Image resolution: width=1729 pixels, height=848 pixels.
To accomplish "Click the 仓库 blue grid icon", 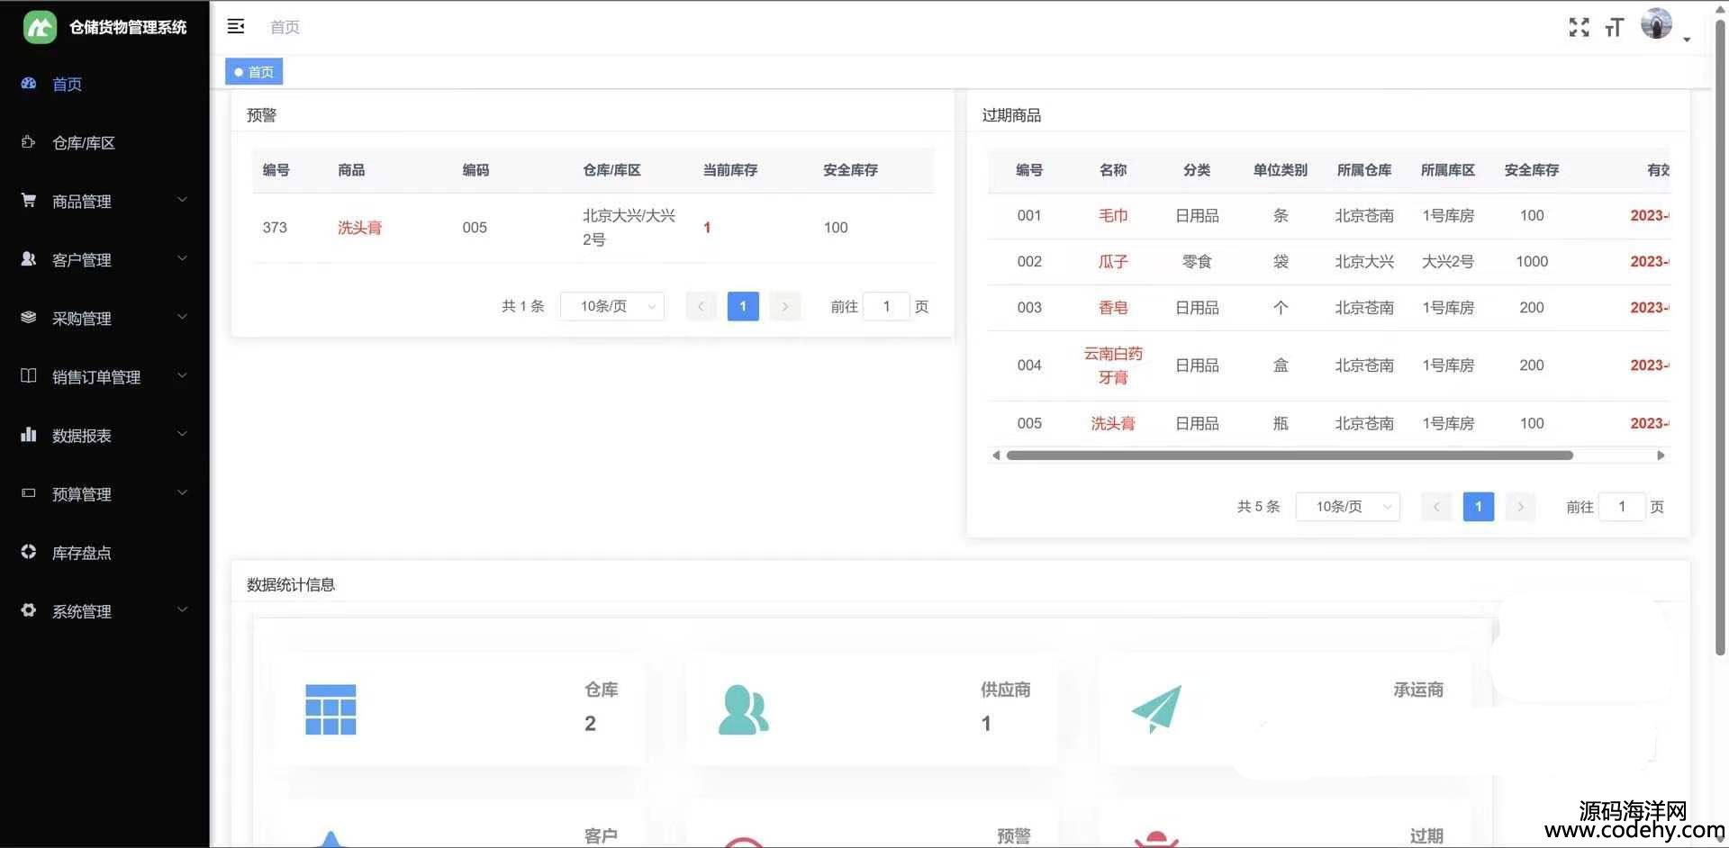I will point(330,709).
